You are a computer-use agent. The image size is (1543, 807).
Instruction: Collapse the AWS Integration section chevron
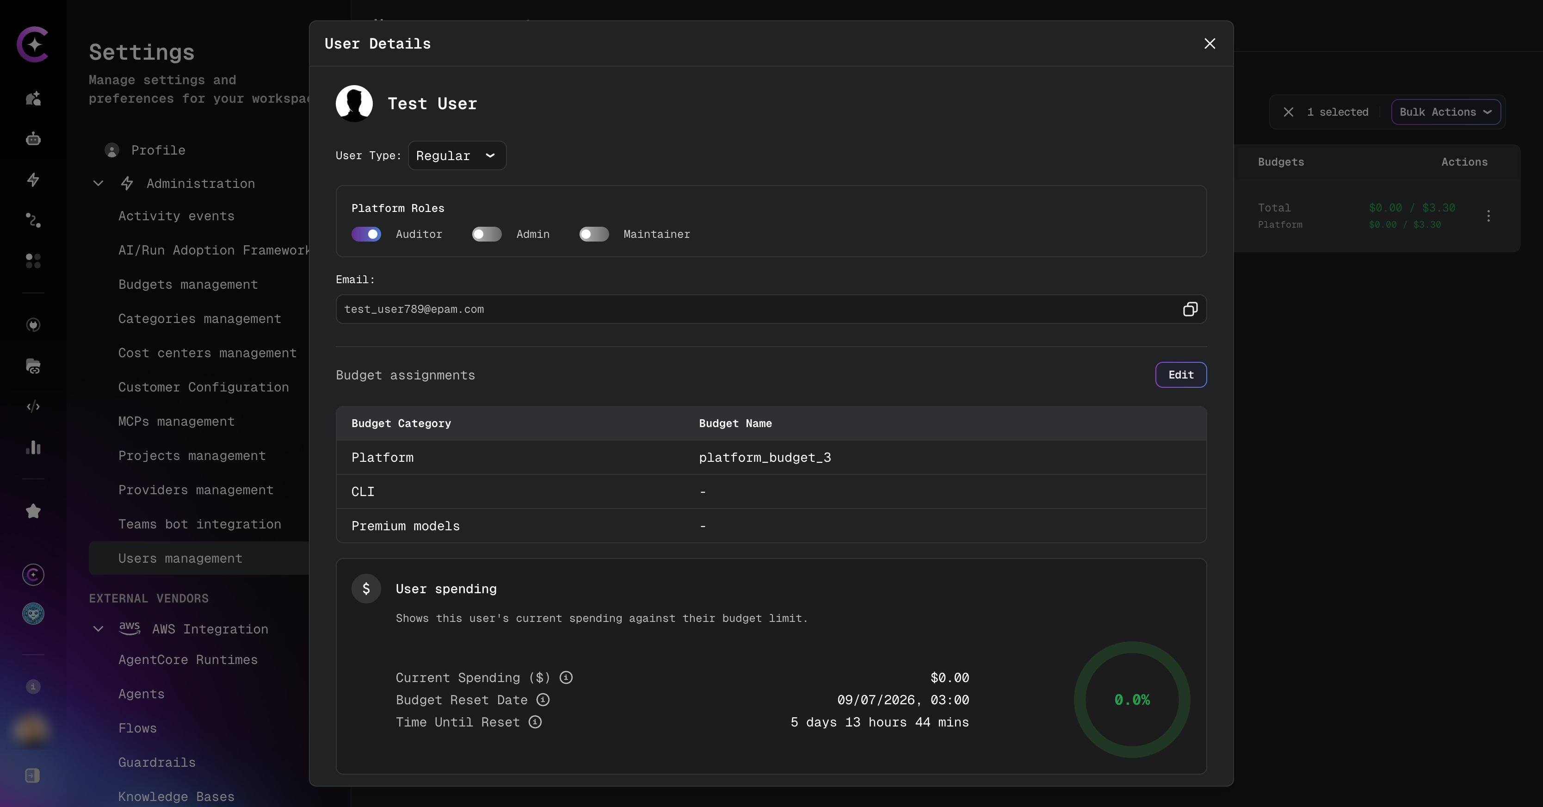tap(98, 629)
